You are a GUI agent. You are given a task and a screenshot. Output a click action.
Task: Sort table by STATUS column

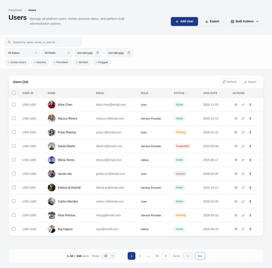pos(180,93)
